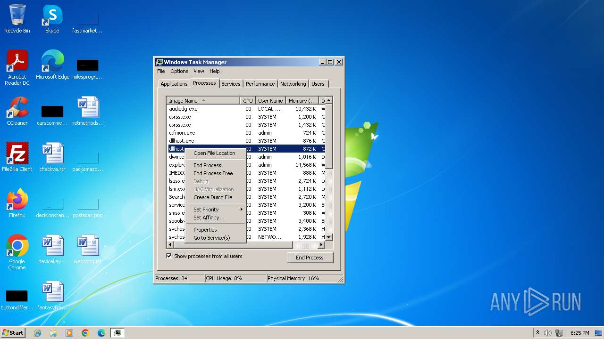Viewport: 604px width, 339px height.
Task: Switch to the Performance tab
Action: pyautogui.click(x=260, y=84)
